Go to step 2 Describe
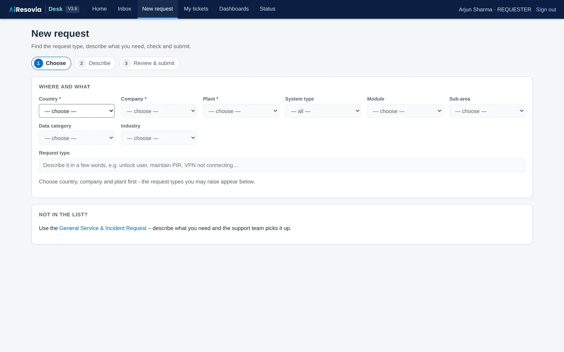The height and width of the screenshot is (352, 564). point(95,63)
